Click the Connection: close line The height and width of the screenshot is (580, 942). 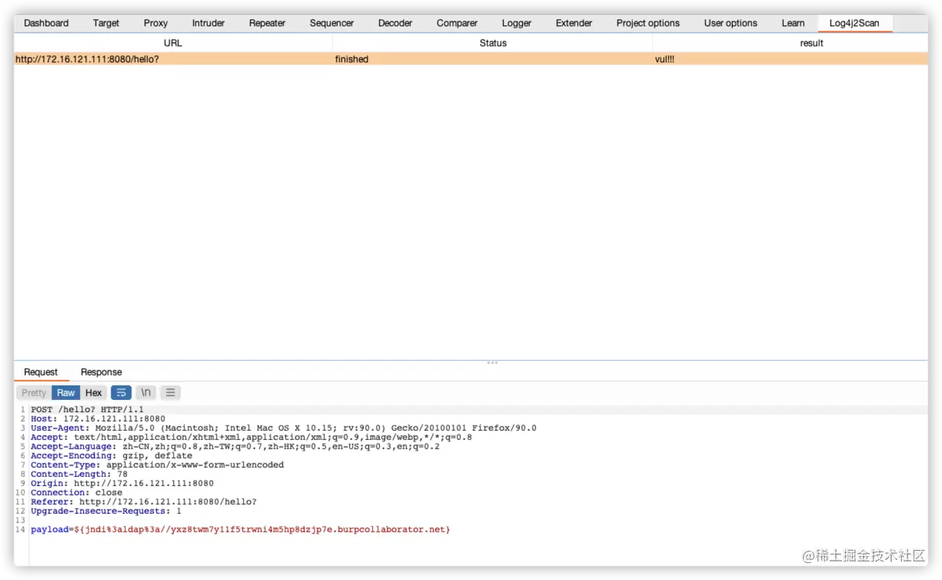[77, 492]
